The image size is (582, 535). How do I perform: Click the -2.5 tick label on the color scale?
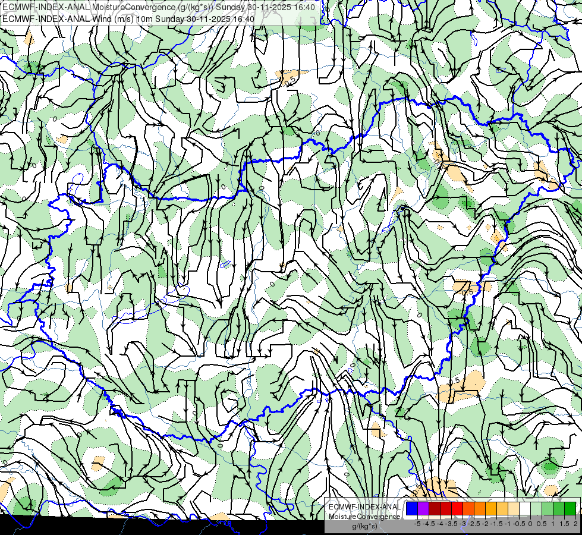tap(474, 524)
